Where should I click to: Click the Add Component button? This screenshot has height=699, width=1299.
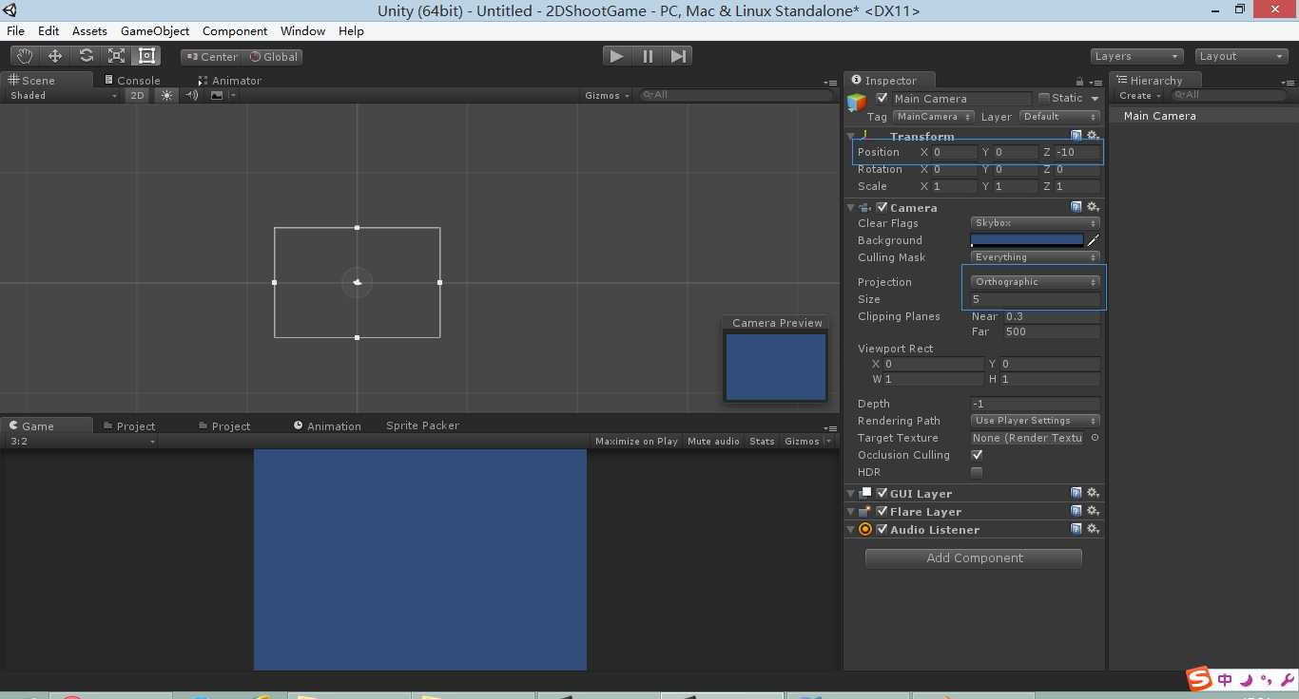coord(974,558)
